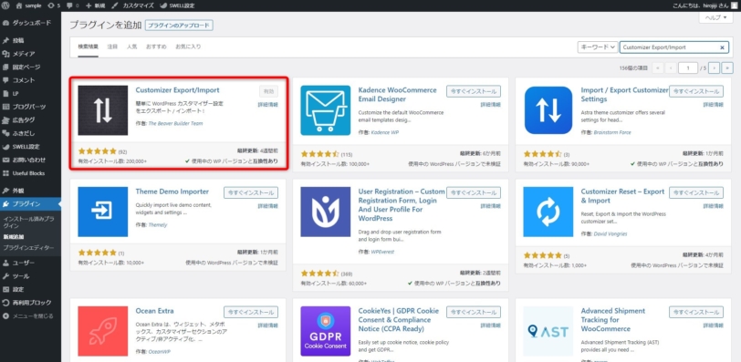741x362 pixels.
Task: Open the updates counter showing 5
Action: click(55, 5)
